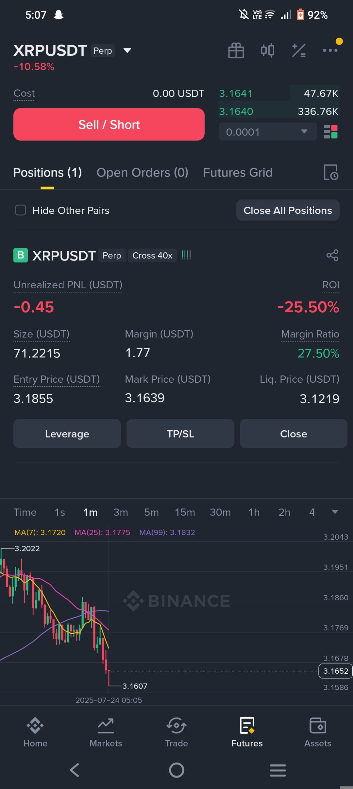The height and width of the screenshot is (789, 353).
Task: Open the three-dots more menu
Action: coord(330,50)
